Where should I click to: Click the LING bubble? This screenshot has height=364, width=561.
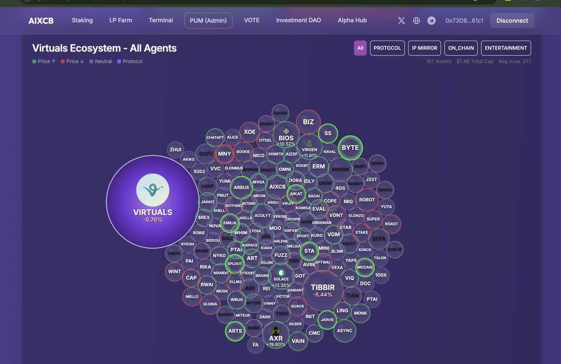point(342,310)
